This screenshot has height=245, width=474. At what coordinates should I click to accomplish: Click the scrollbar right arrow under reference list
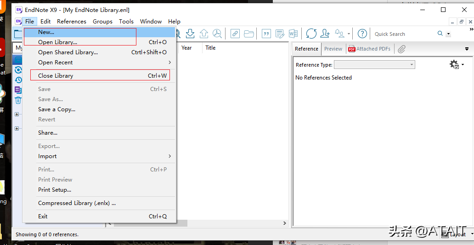(284, 223)
